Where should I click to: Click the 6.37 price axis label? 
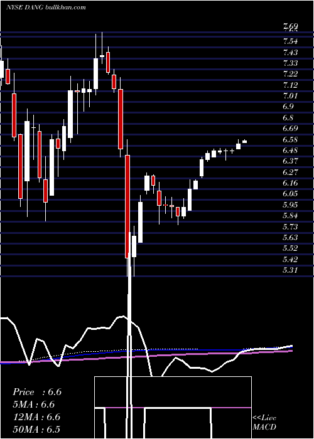290,161
